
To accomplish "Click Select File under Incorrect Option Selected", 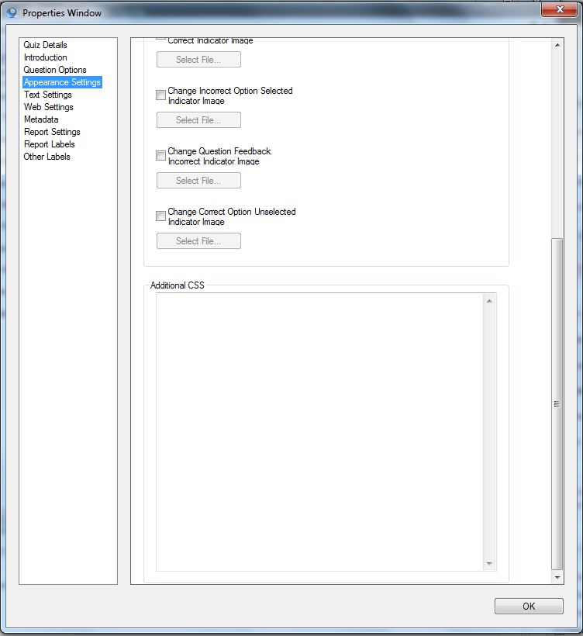I will pyautogui.click(x=198, y=120).
